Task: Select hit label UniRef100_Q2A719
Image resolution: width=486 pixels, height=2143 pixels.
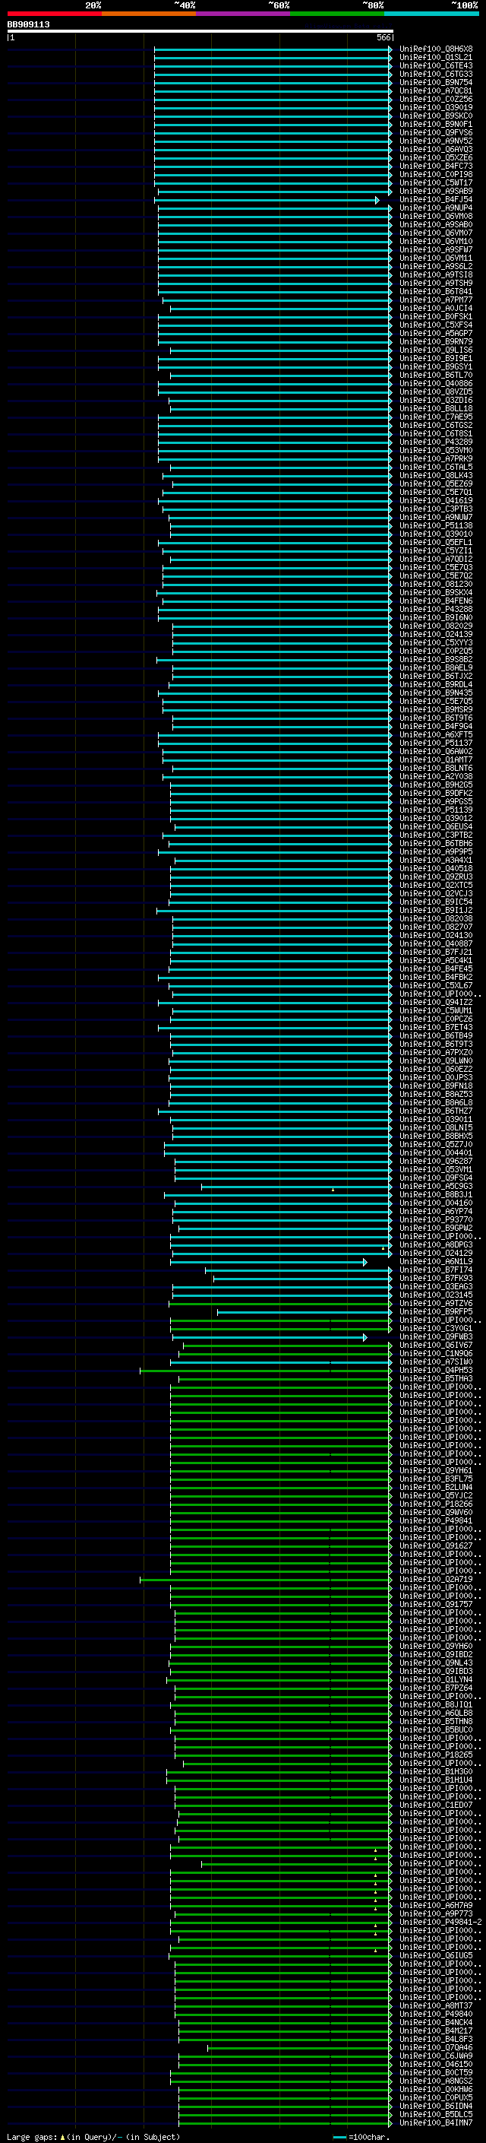Action: coord(436,1579)
